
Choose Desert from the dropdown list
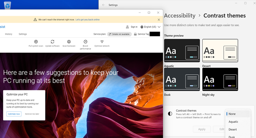[238, 129]
